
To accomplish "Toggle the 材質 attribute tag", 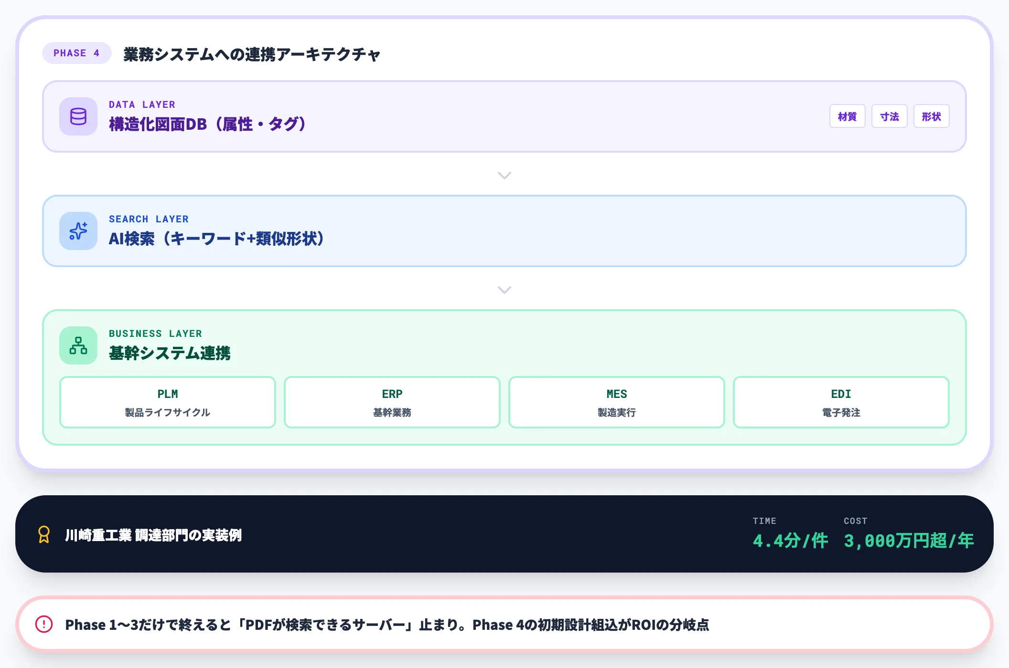I will [848, 115].
